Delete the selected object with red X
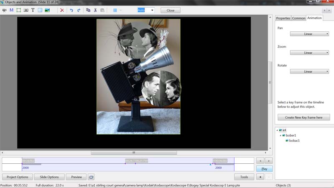This screenshot has height=188, width=334. point(62,10)
